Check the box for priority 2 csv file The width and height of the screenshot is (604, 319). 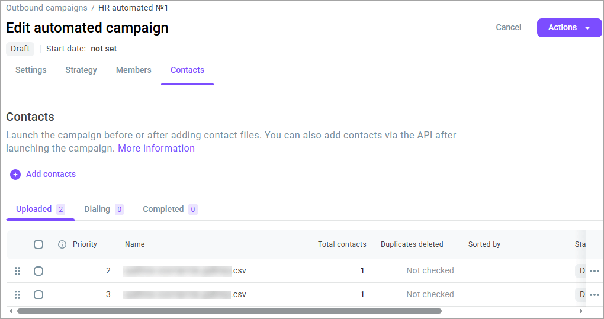point(38,271)
